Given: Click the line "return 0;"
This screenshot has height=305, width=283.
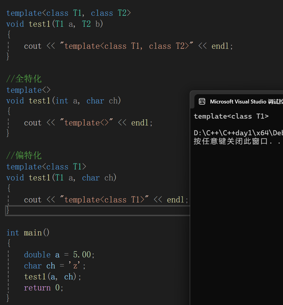Looking at the screenshot, I should pos(44,287).
